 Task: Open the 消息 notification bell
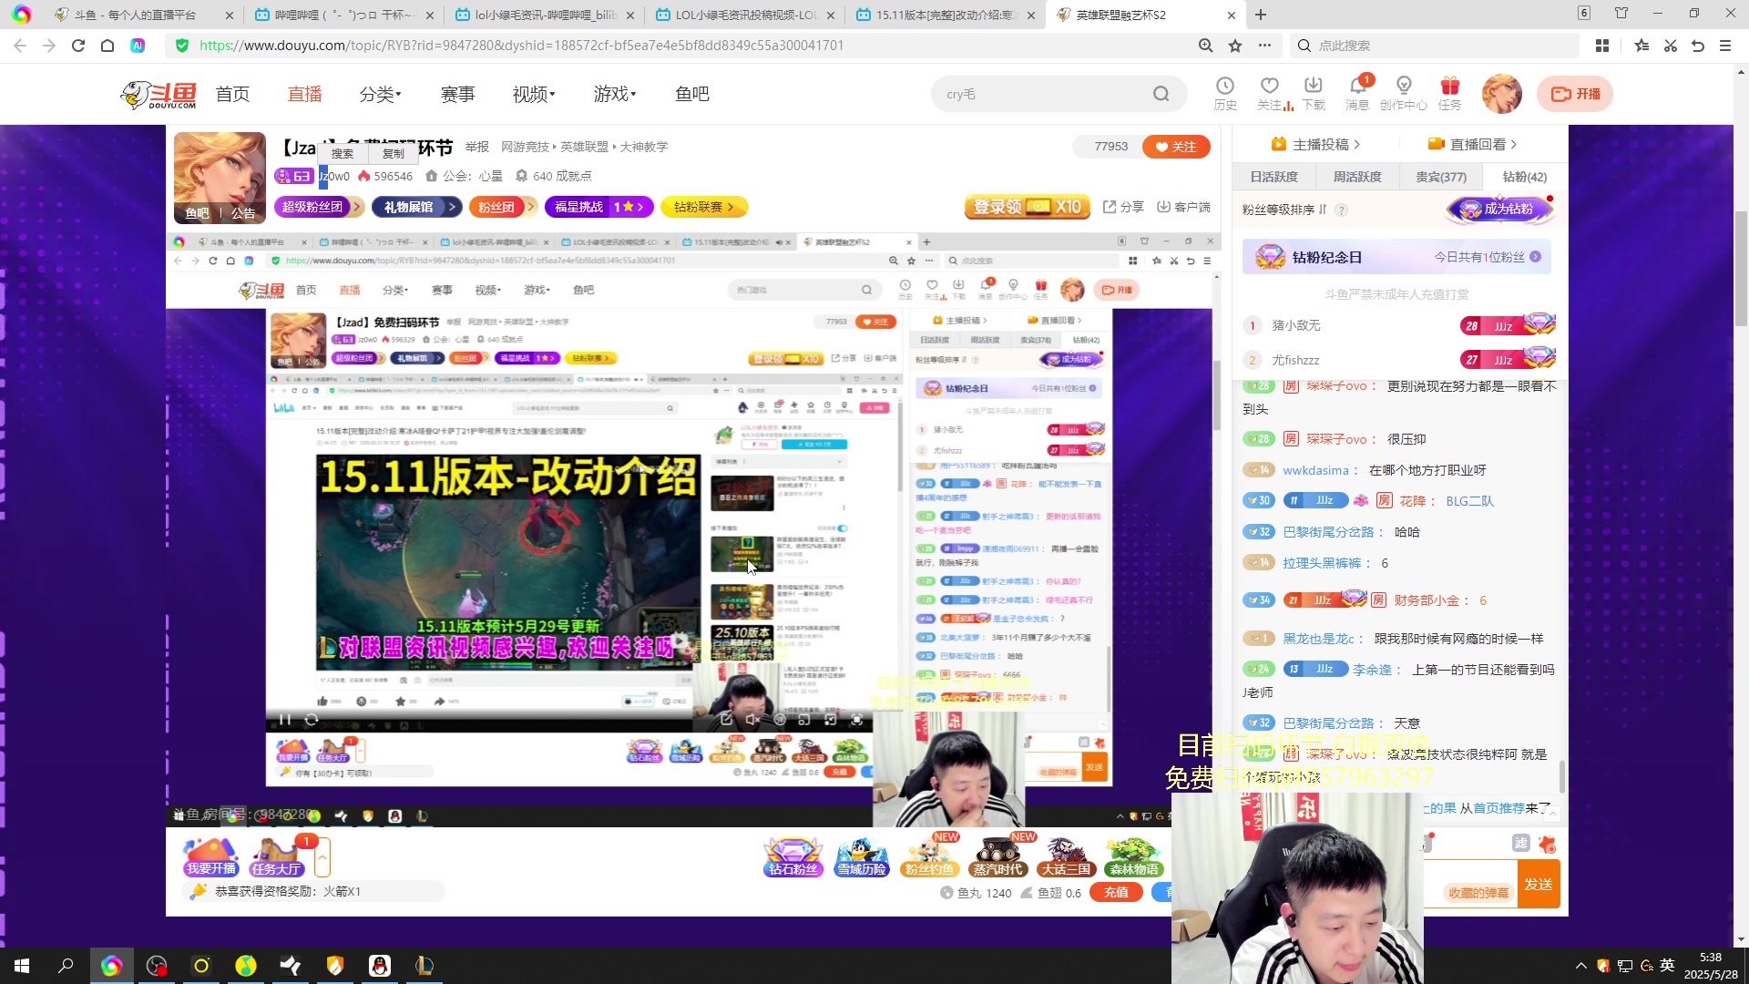(1357, 94)
